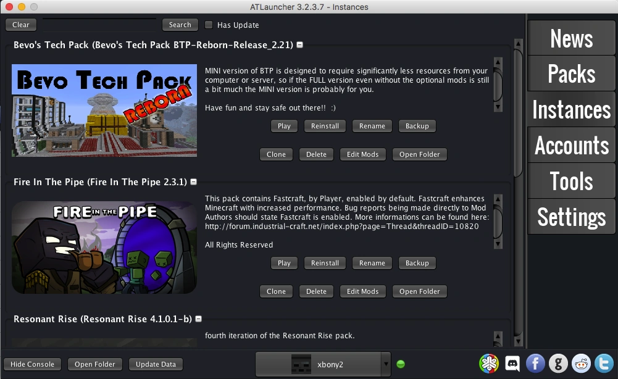This screenshot has width=618, height=379.
Task: Backup Bevo's Tech Pack instance
Action: 417,126
